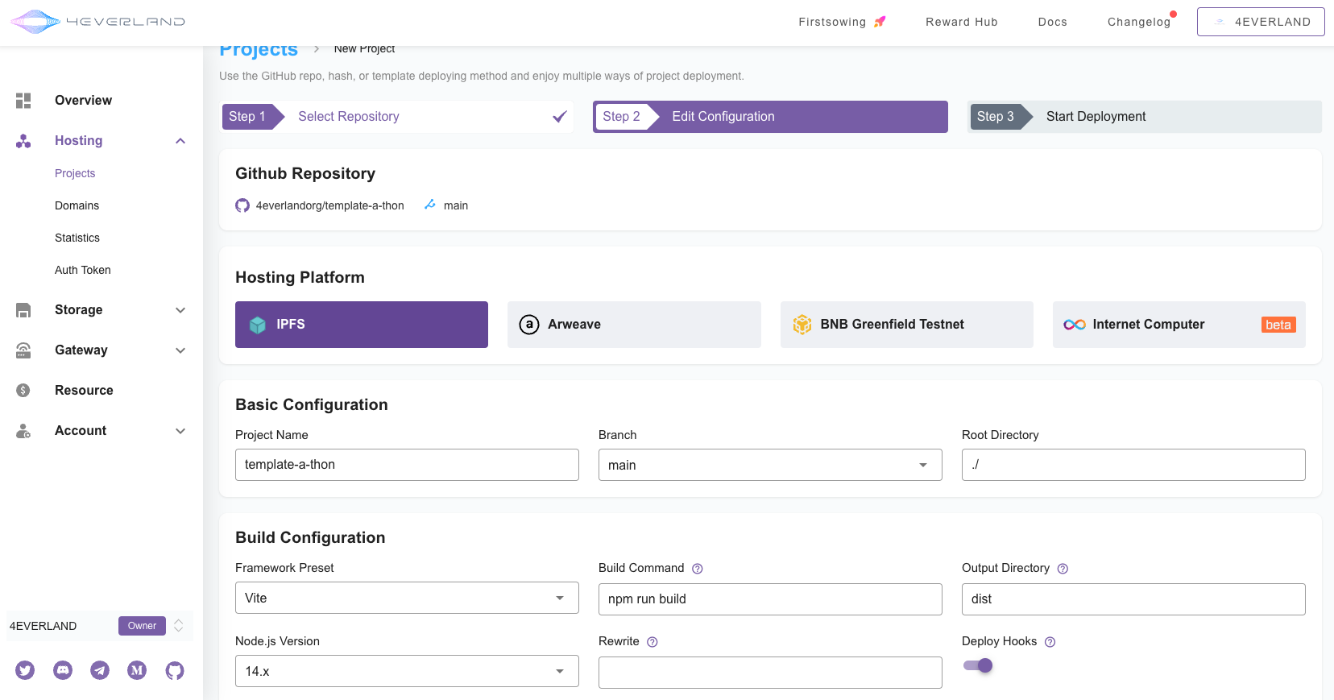
Task: Open the Docs link in header
Action: pyautogui.click(x=1052, y=22)
